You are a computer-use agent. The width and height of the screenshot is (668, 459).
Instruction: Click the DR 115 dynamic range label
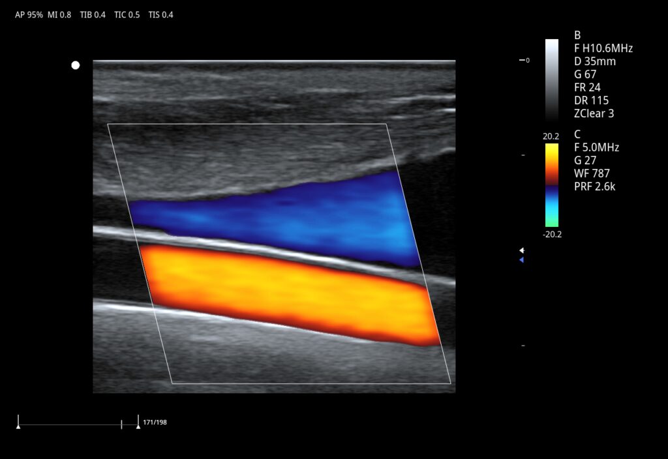click(x=591, y=100)
